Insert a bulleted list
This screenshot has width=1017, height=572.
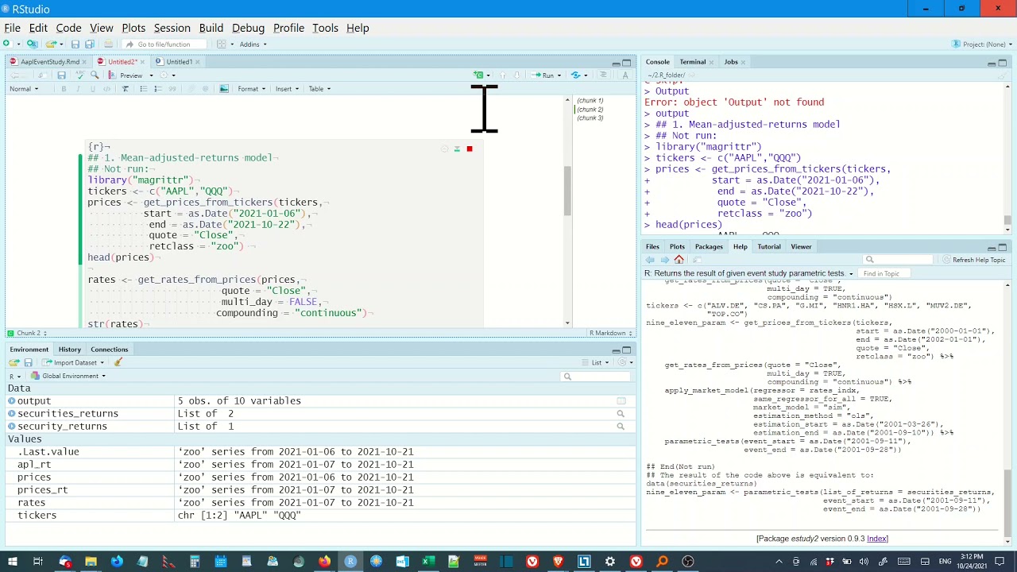point(144,89)
